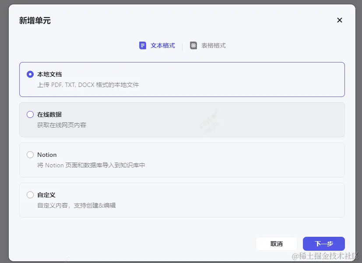Click the Notion option card
This screenshot has width=362, height=263.
[182, 160]
